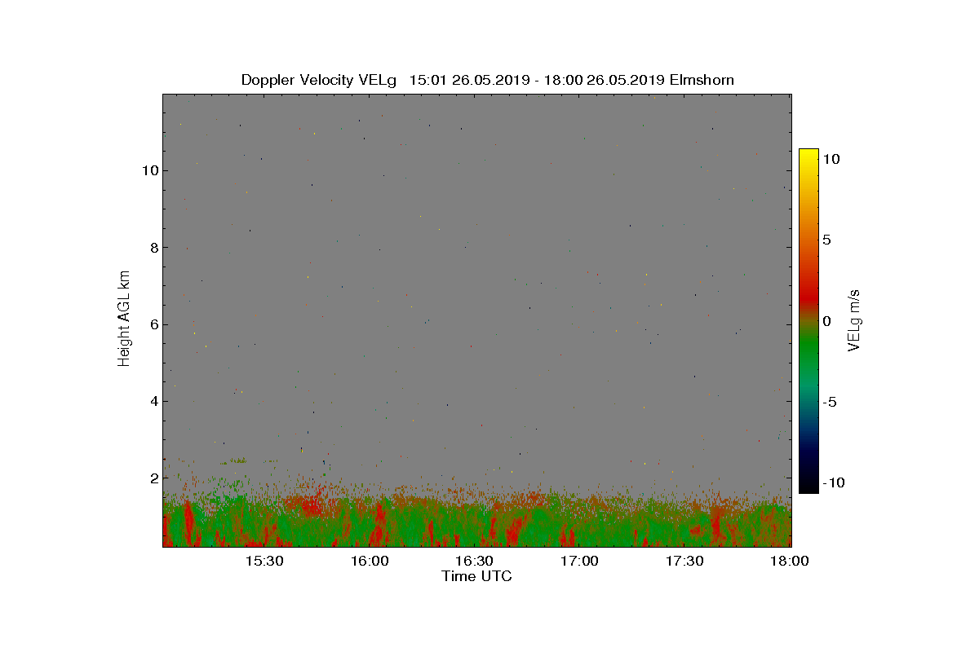979x652 pixels.
Task: Click the colorbar value 5
Action: pos(826,240)
